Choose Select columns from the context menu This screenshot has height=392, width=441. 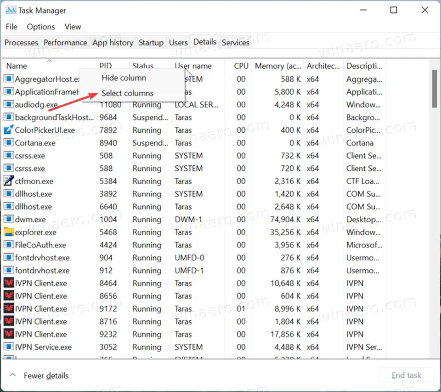point(132,93)
